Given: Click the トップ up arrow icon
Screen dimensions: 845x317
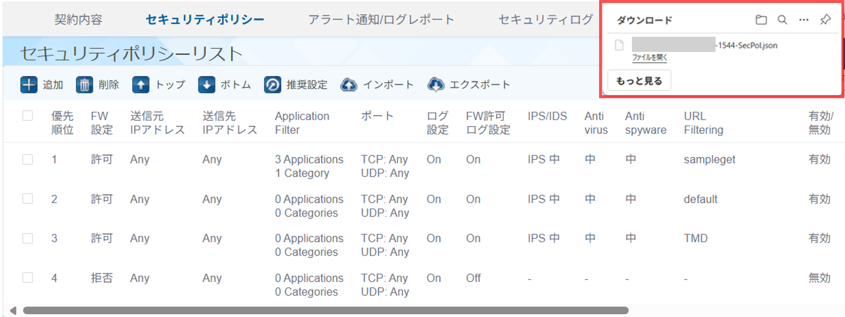Looking at the screenshot, I should [141, 85].
